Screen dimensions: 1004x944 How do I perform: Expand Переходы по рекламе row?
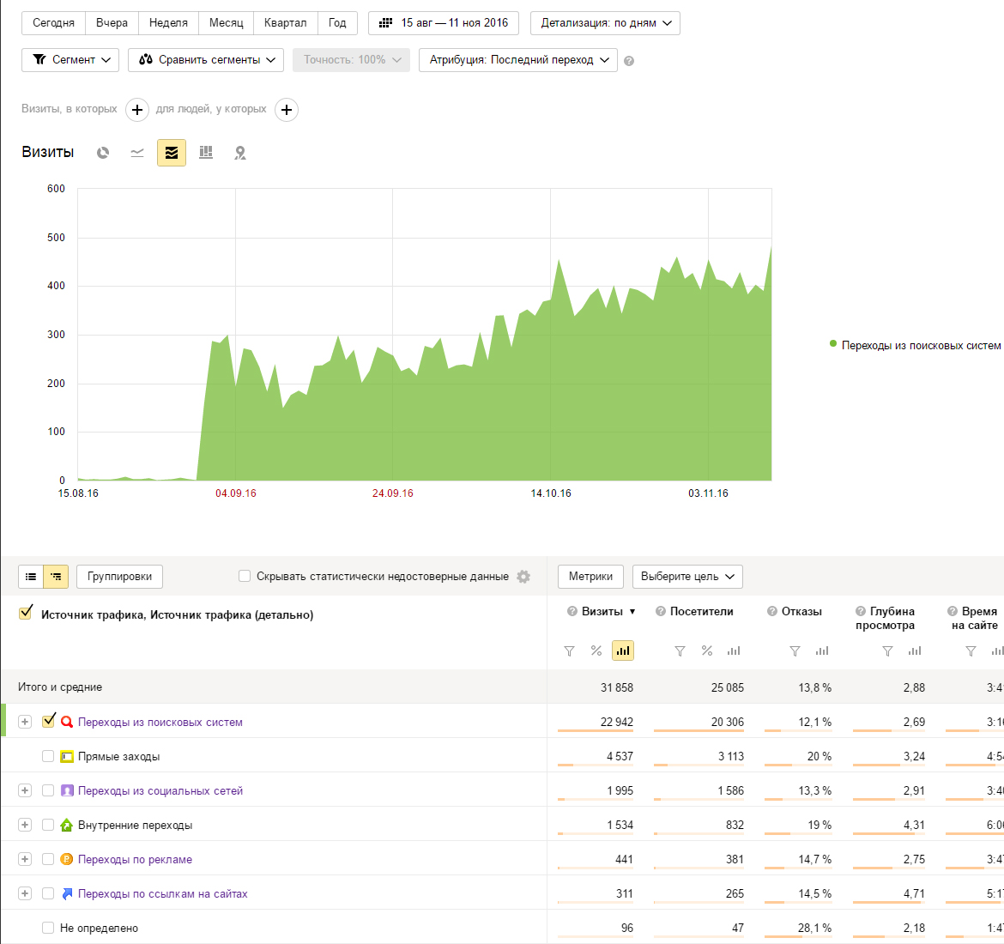pyautogui.click(x=24, y=859)
